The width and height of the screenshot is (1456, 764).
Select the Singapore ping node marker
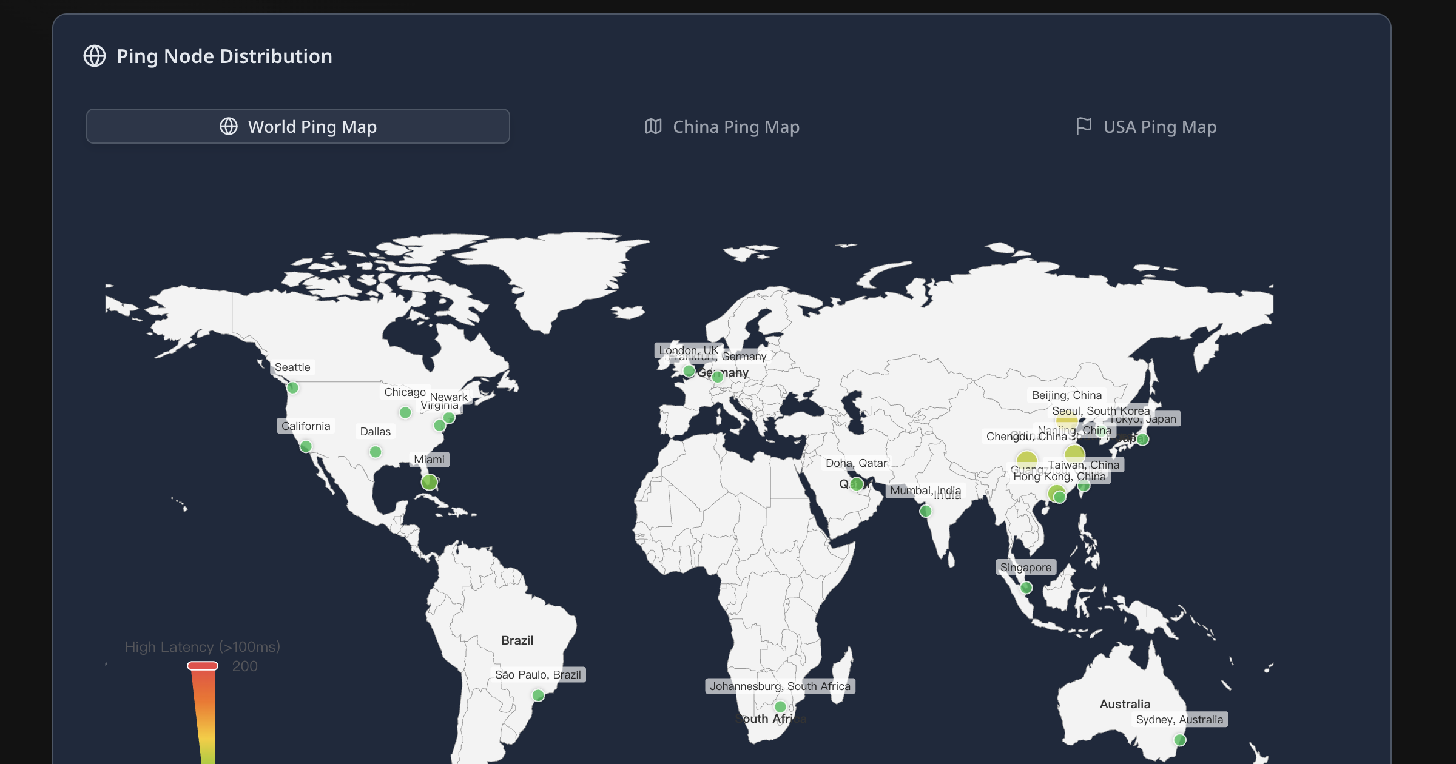[1025, 587]
